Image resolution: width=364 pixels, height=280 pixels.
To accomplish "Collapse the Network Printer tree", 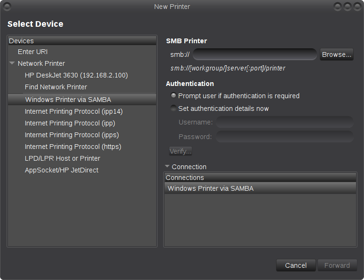I will tap(12, 63).
